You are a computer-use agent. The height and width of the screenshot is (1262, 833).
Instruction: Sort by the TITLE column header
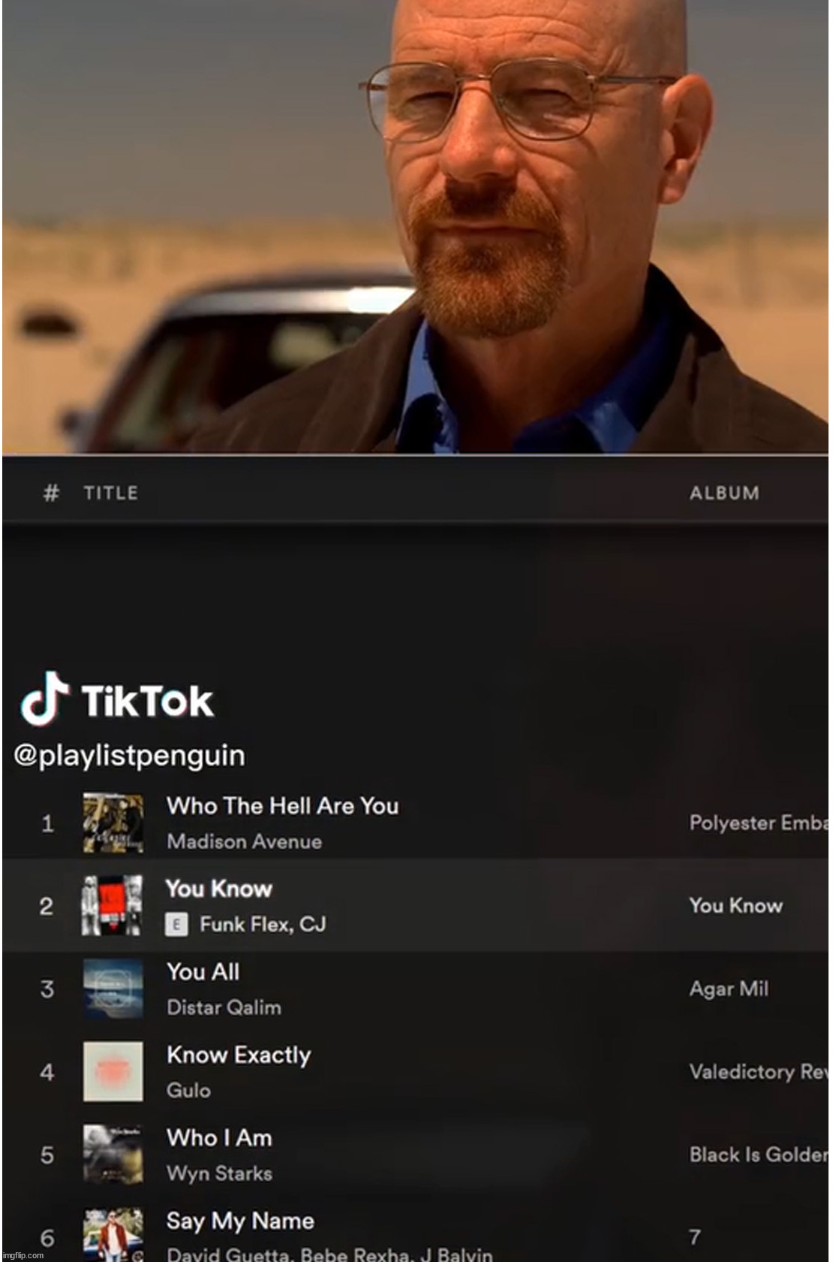point(110,493)
